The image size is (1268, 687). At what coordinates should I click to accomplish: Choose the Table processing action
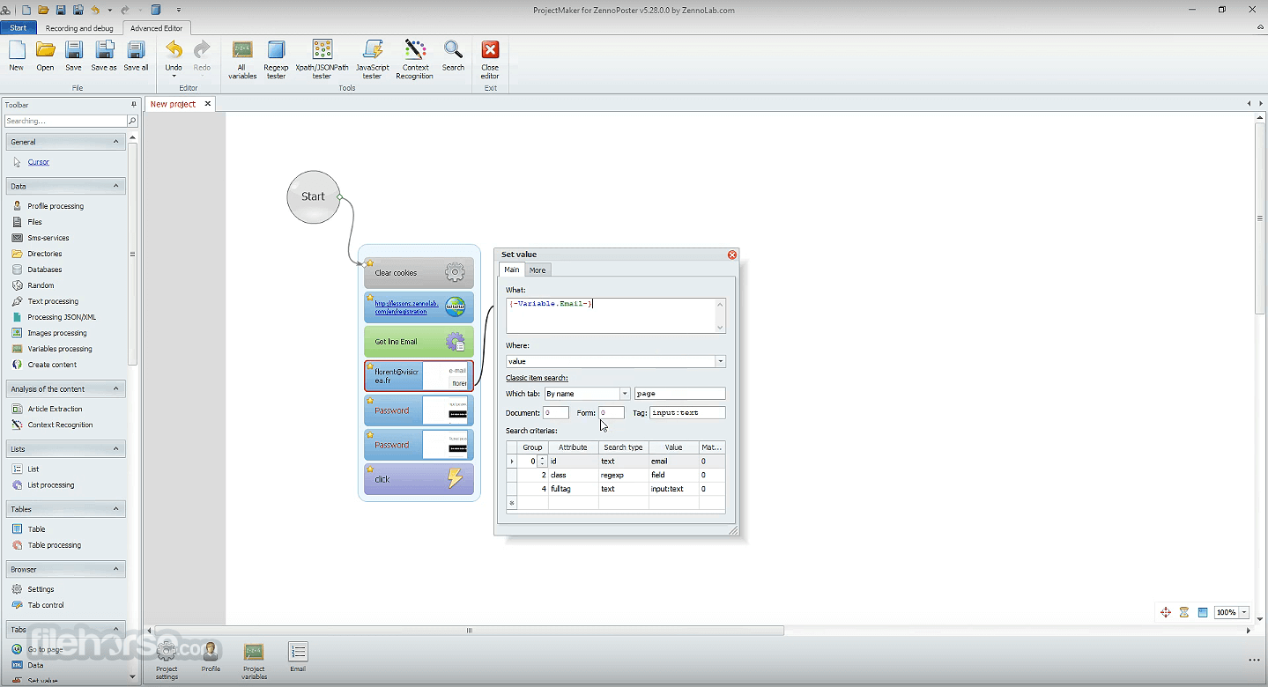(x=54, y=545)
